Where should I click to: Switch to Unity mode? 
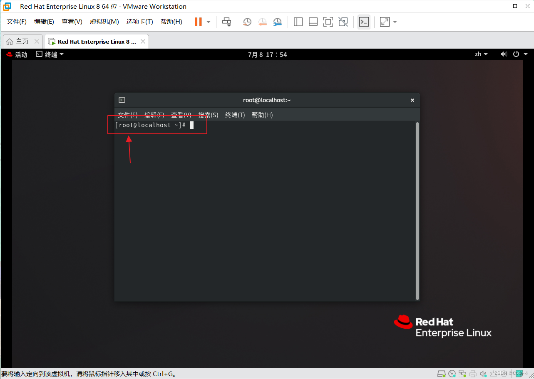click(343, 22)
